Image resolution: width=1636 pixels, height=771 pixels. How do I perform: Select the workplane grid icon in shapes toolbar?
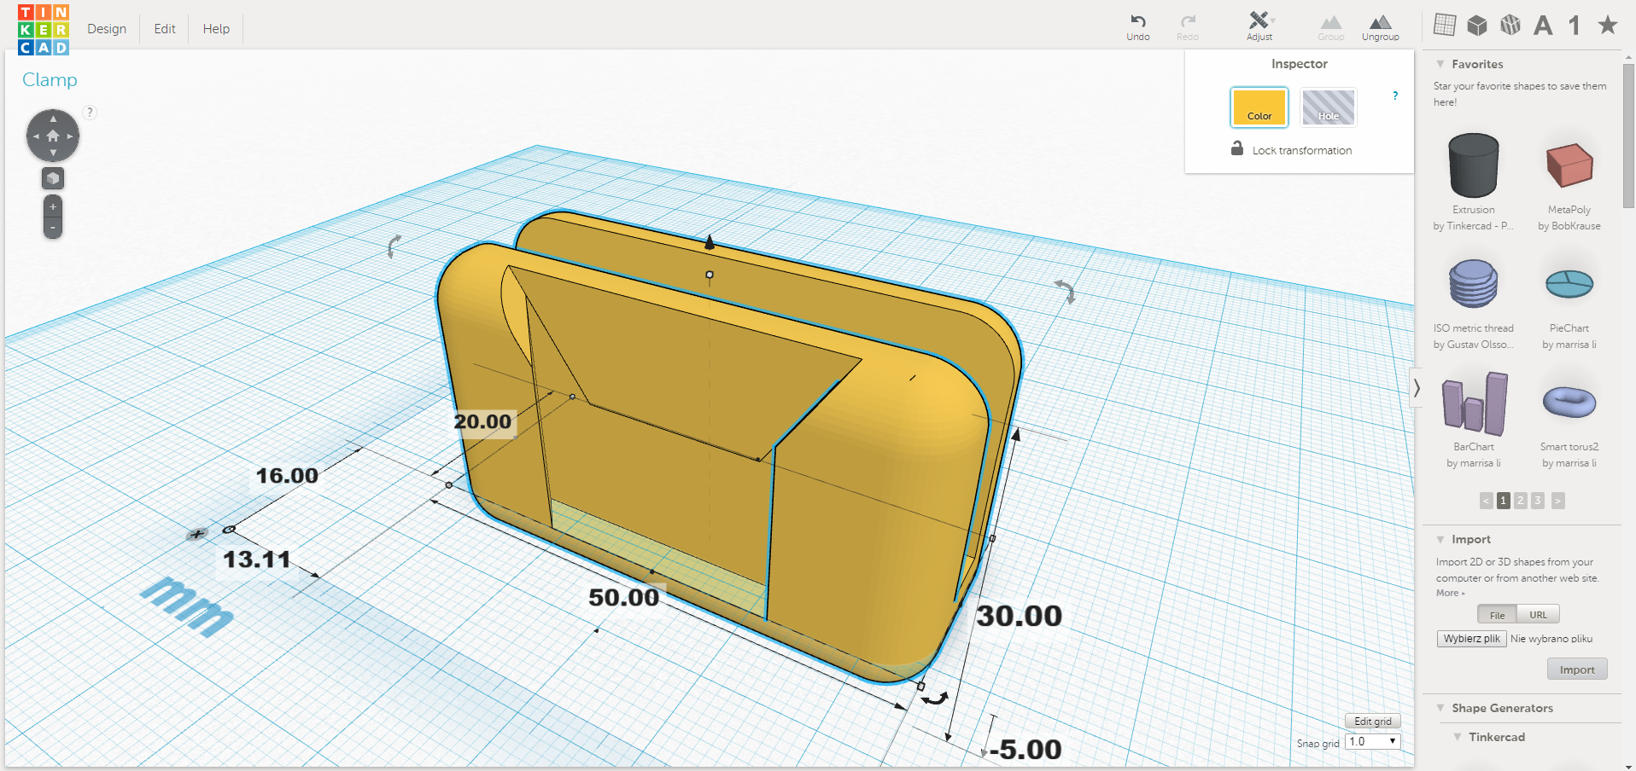tap(1445, 25)
